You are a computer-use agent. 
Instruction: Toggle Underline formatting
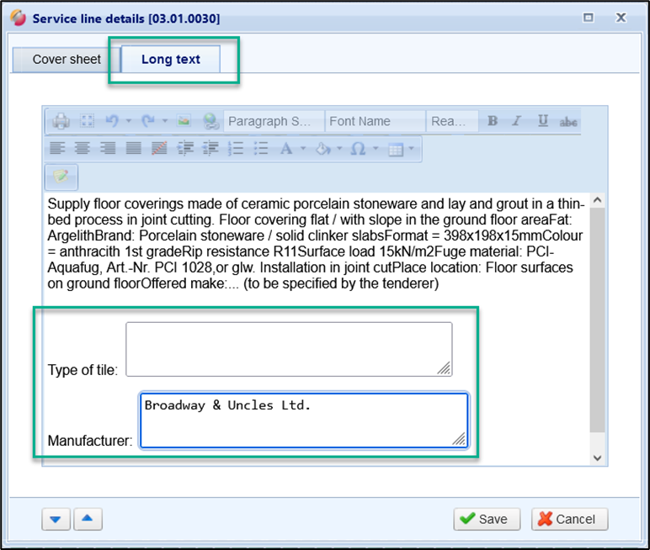(543, 121)
